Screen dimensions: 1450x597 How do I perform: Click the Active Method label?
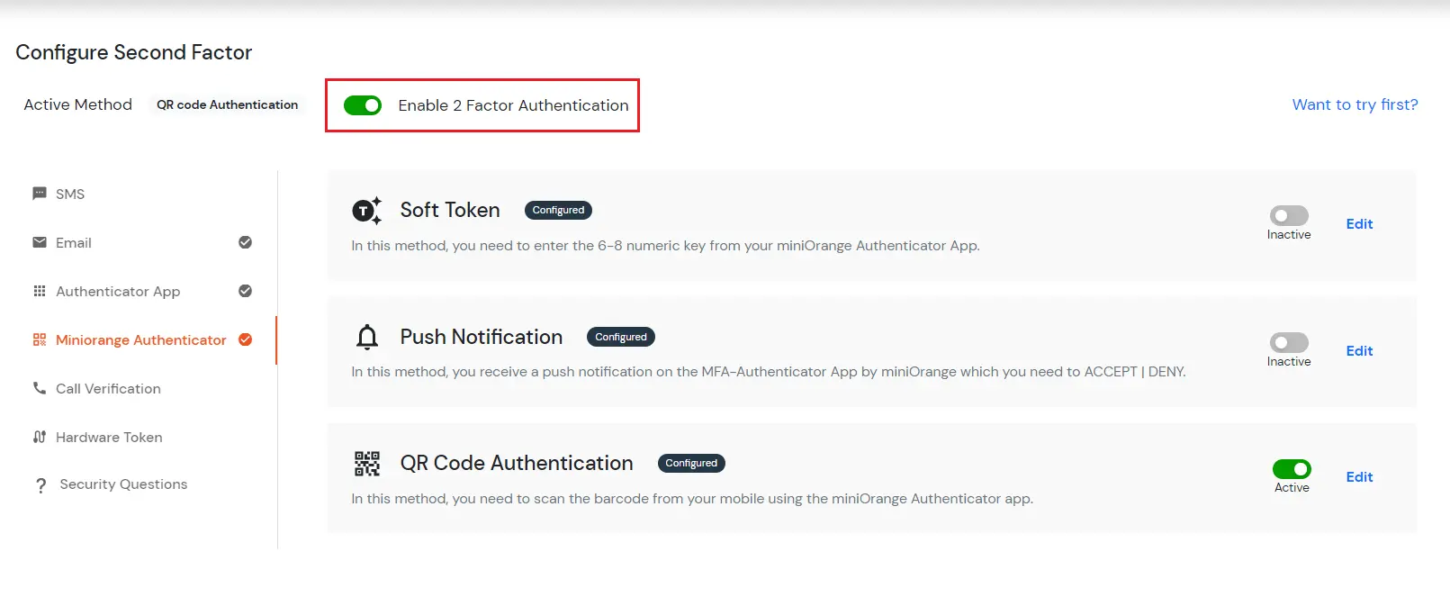[77, 104]
